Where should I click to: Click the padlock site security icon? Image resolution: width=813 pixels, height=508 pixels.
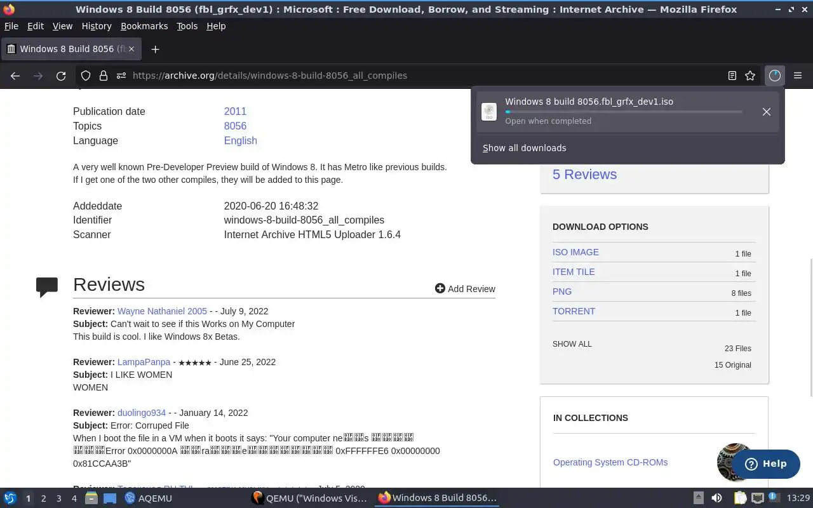click(x=104, y=76)
